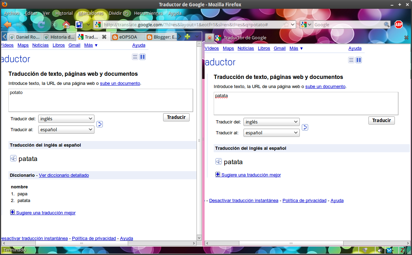Open the Herramientas menu
Viewport: 412px width, 255px height.
148,13
